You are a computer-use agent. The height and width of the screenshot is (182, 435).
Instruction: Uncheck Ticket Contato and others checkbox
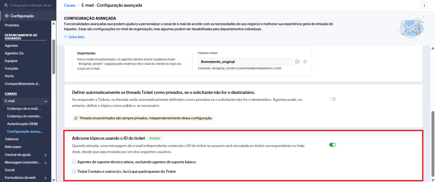tap(74, 171)
